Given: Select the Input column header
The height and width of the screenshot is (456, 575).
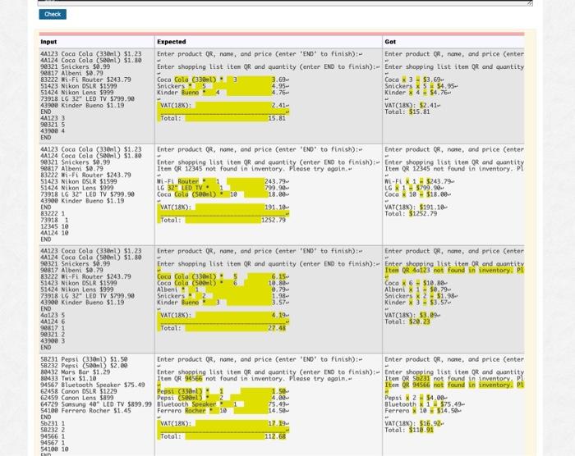Looking at the screenshot, I should click(48, 42).
